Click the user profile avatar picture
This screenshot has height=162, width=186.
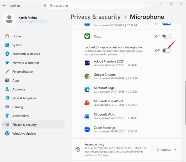tap(9, 19)
